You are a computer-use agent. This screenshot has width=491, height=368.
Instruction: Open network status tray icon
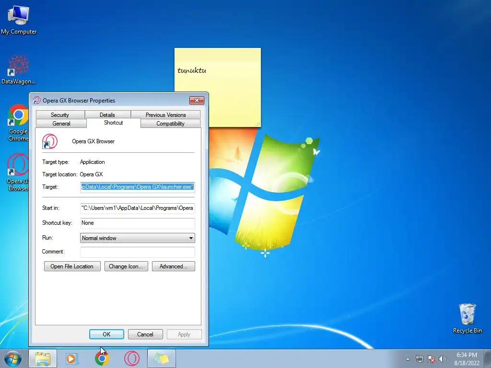419,359
